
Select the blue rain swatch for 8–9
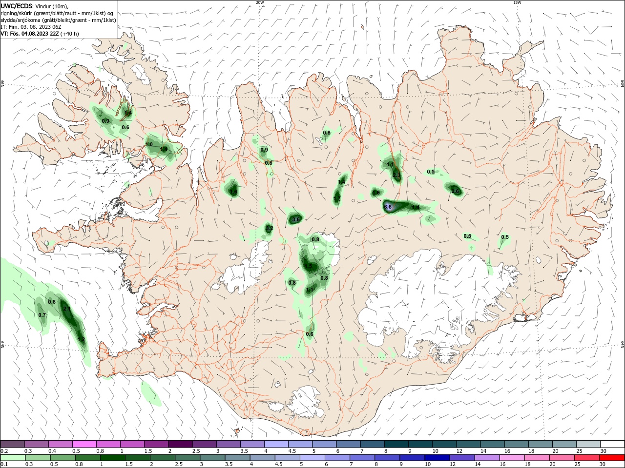387,458
